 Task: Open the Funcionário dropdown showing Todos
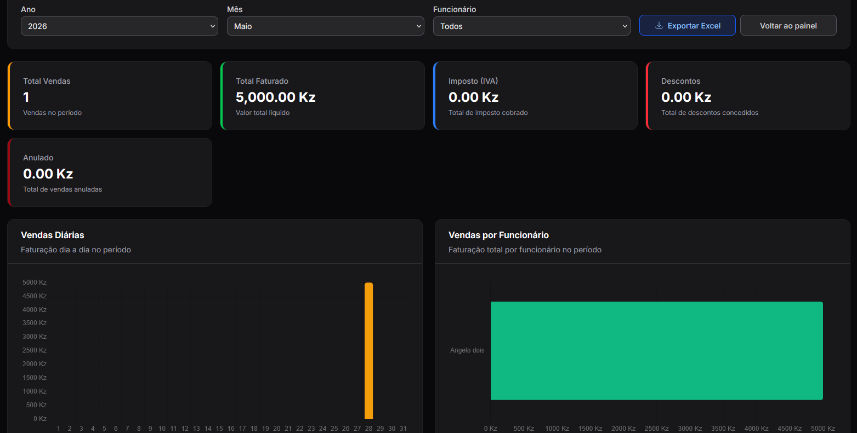click(x=532, y=26)
